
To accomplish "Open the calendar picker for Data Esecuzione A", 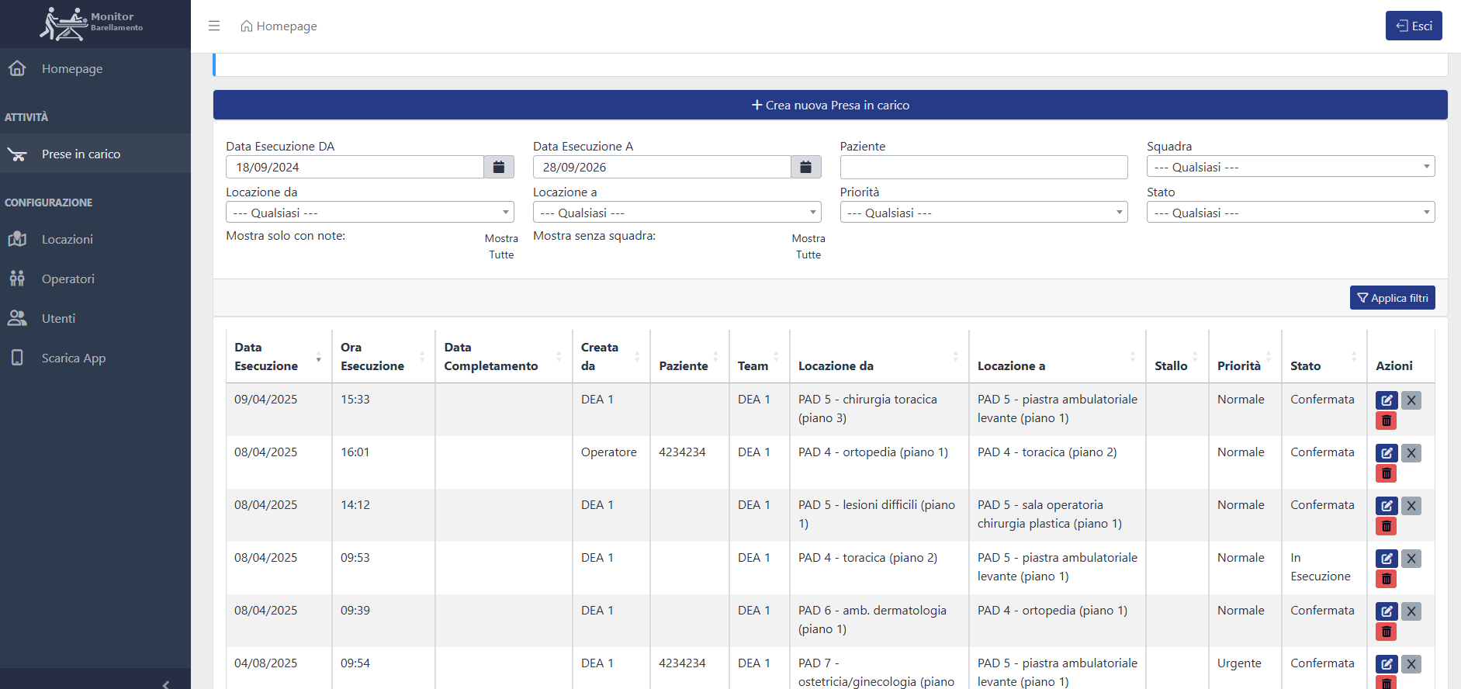I will click(806, 167).
